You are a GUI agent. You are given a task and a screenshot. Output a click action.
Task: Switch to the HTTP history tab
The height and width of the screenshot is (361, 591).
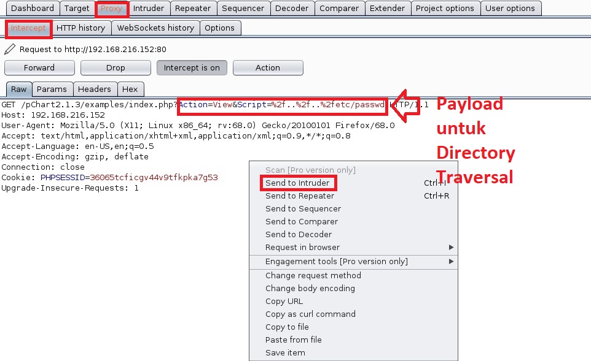[80, 28]
